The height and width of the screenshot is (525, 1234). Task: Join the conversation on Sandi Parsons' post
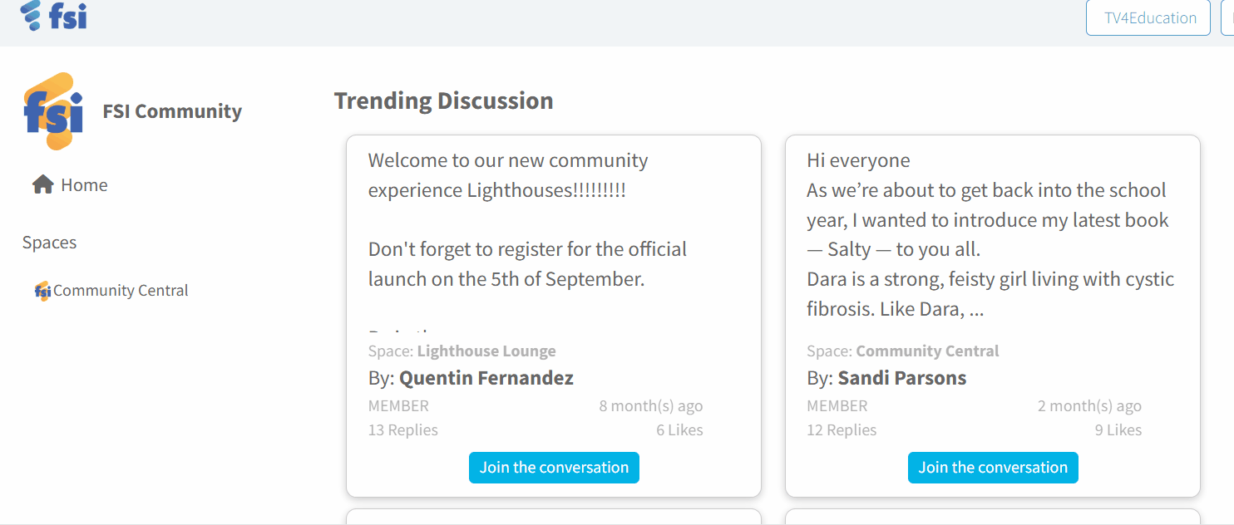(x=993, y=468)
